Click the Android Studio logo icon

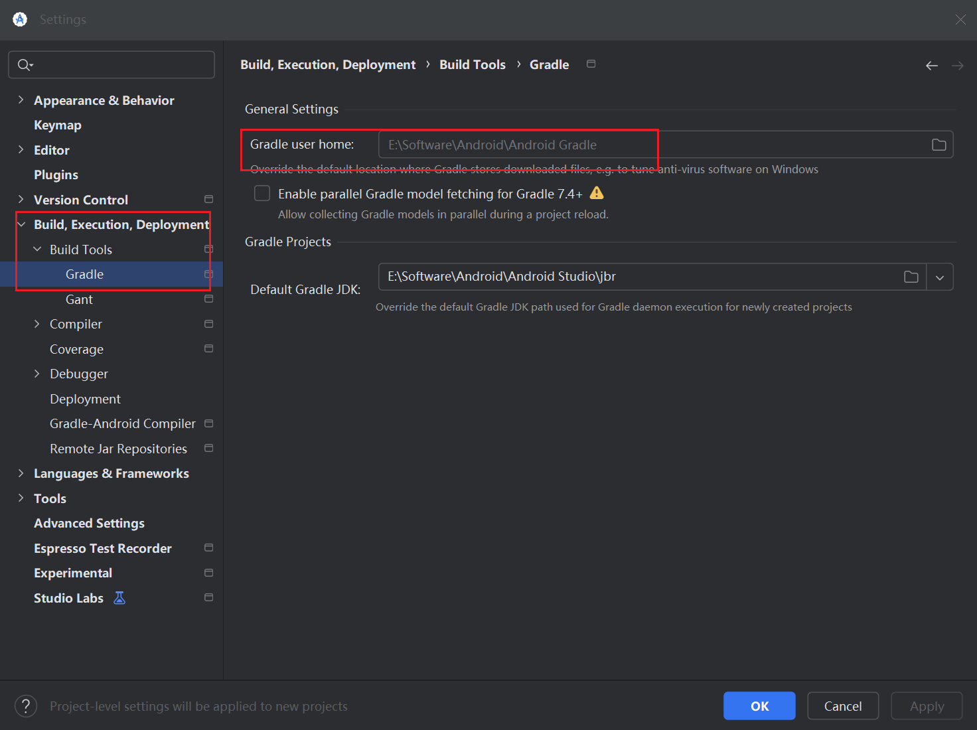click(20, 19)
